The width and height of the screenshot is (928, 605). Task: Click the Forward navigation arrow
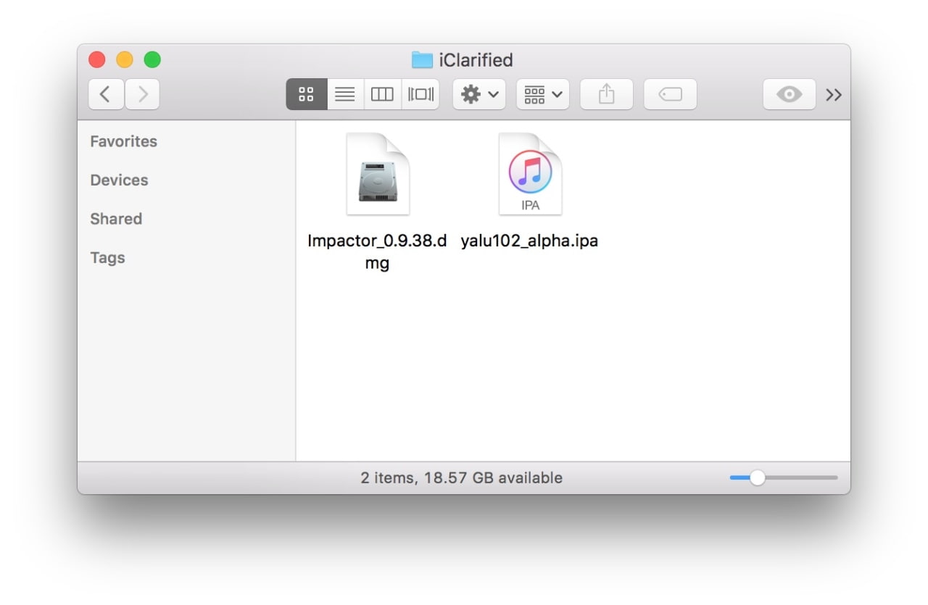[143, 94]
